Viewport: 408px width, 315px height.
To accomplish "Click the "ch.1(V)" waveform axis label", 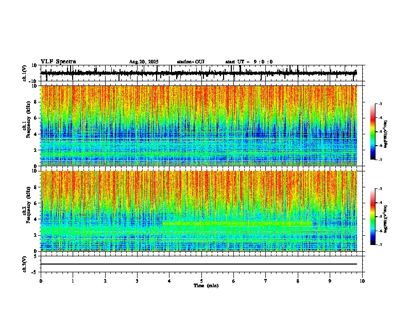I will tap(25, 73).
